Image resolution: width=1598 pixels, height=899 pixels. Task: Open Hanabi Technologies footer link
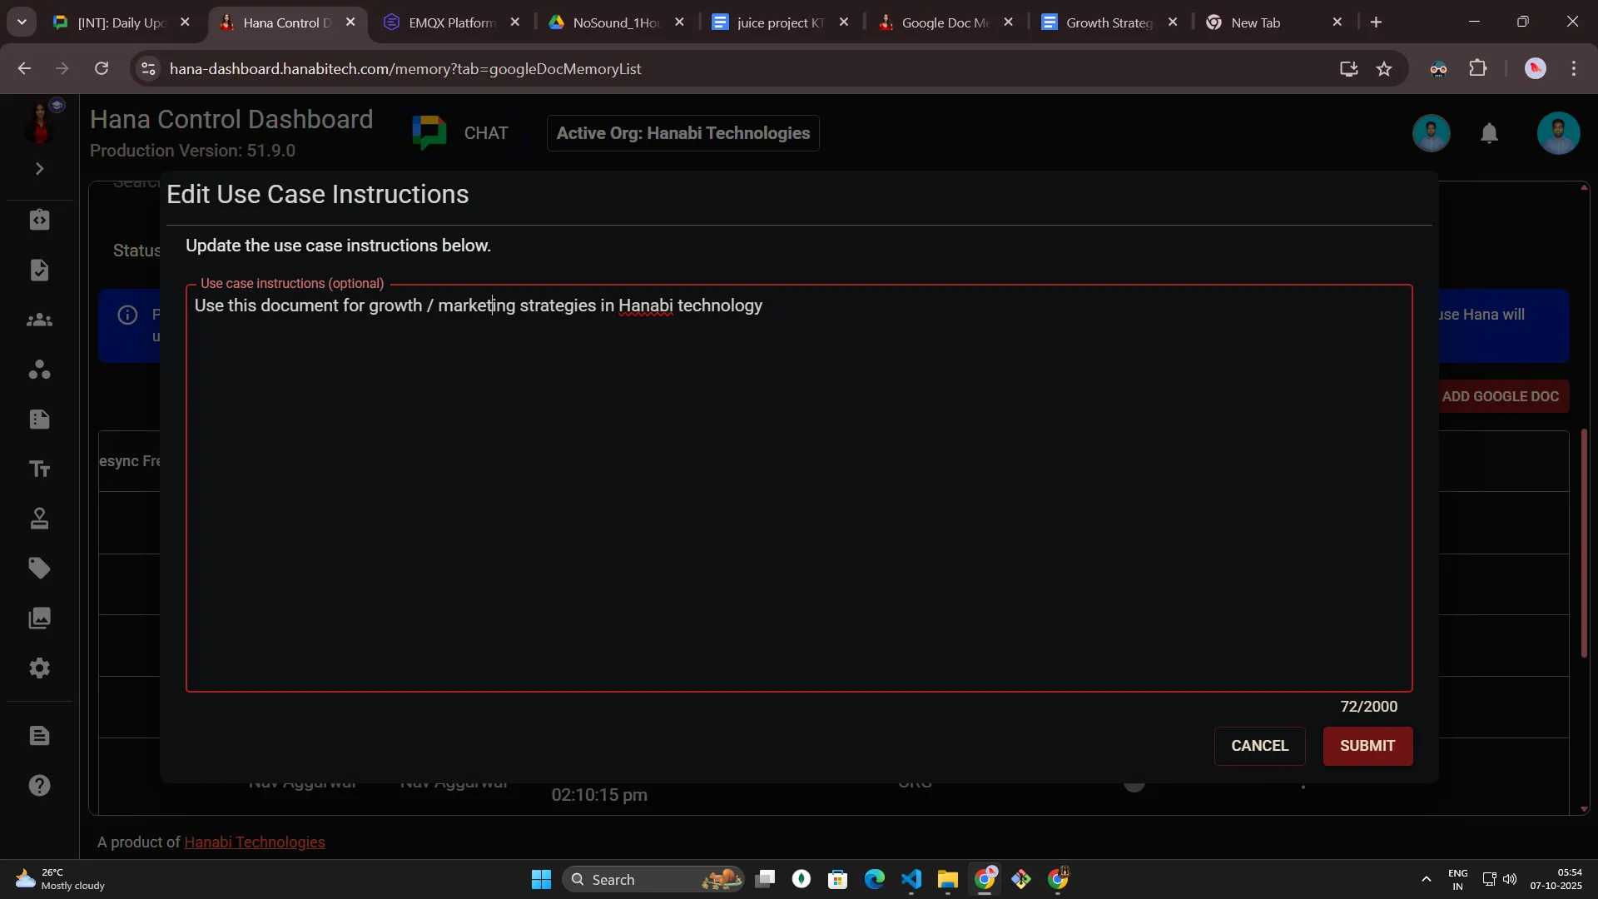[254, 842]
